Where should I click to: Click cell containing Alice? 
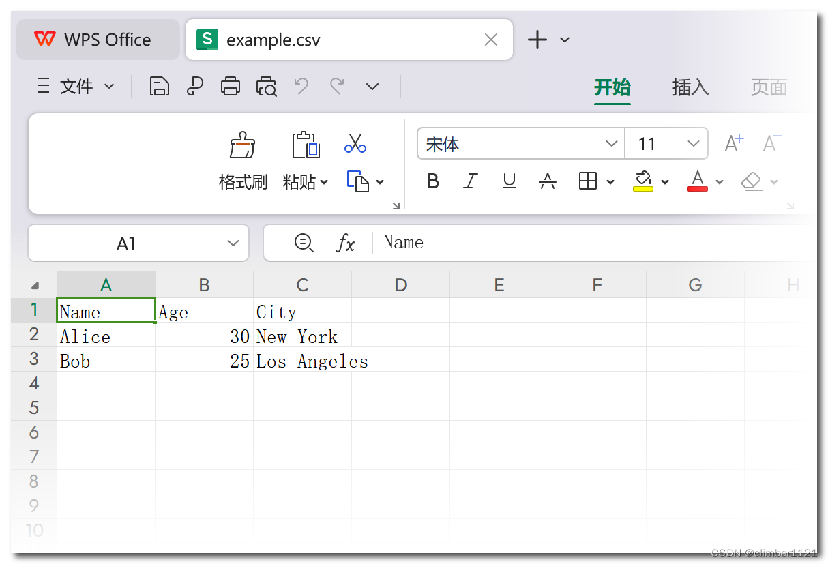click(x=106, y=335)
